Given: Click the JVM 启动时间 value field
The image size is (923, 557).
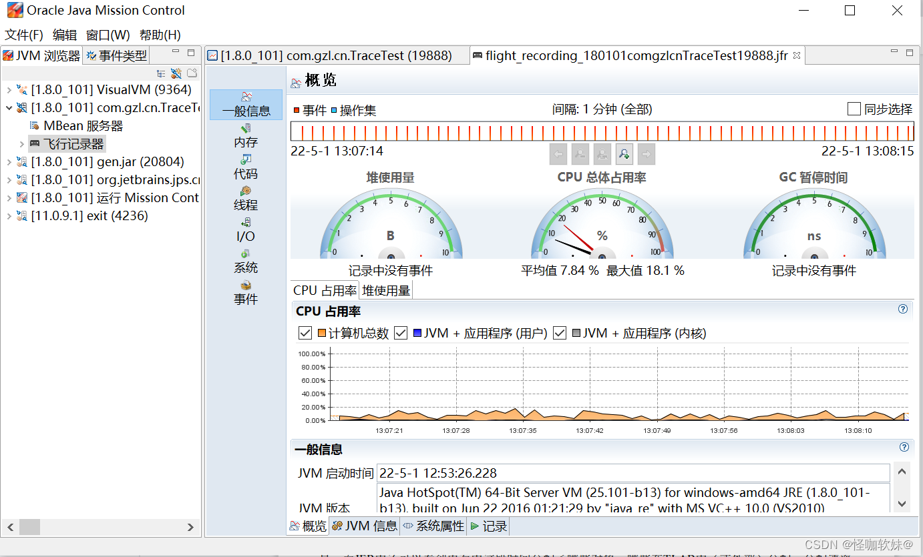Looking at the screenshot, I should [x=633, y=473].
